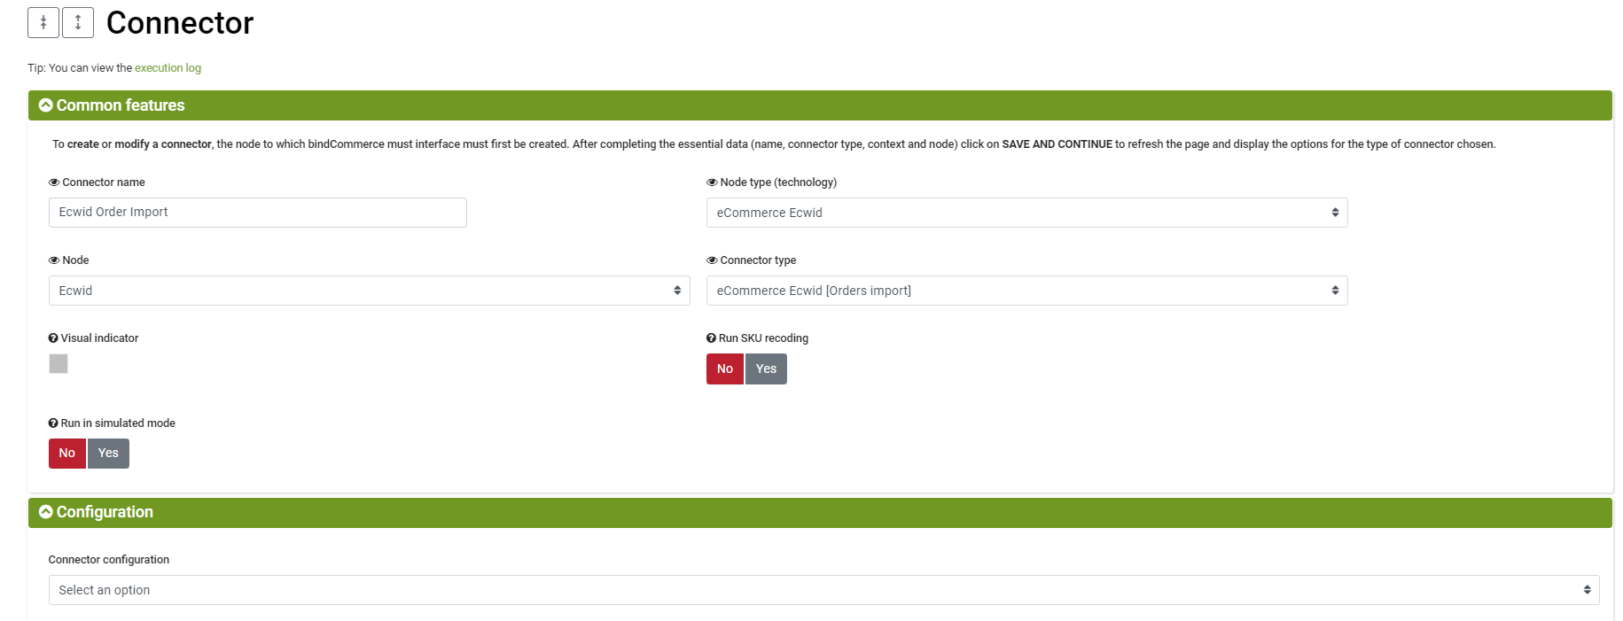Focus the Connector name input field
The height and width of the screenshot is (621, 1623).
[258, 213]
